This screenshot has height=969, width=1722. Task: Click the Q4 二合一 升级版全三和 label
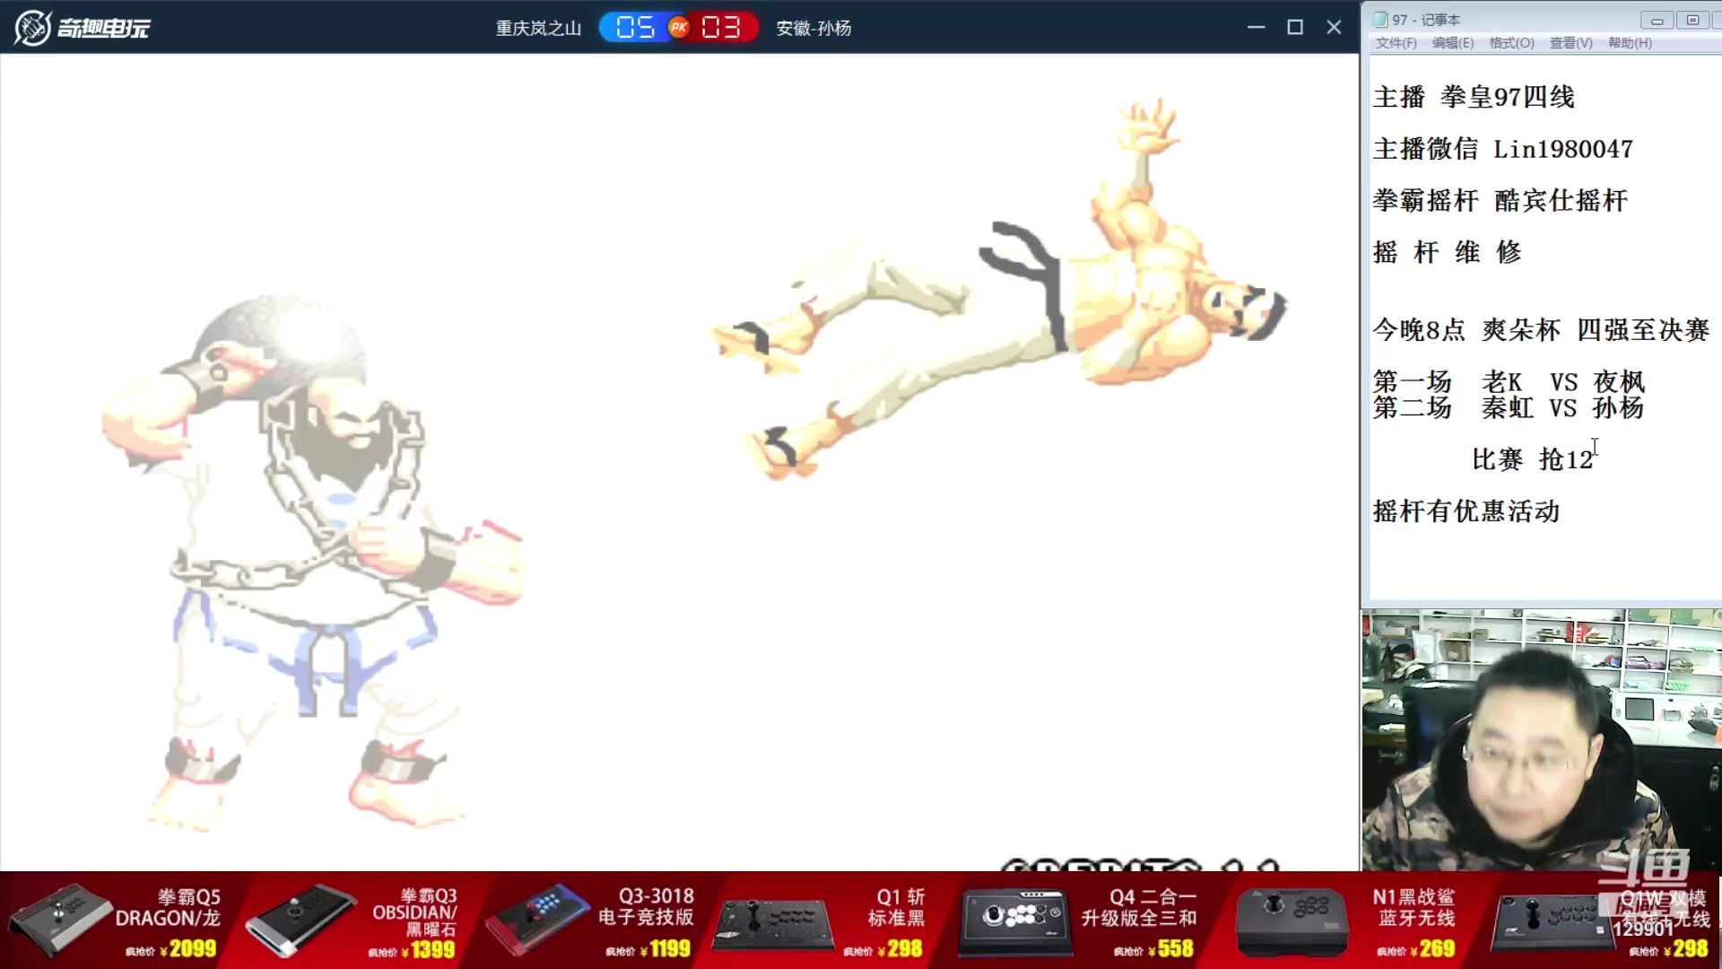click(x=1139, y=907)
